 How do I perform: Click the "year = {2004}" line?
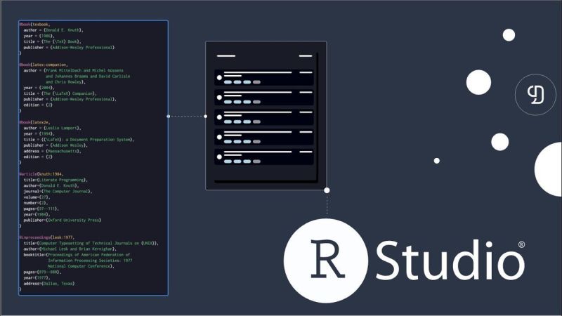pyautogui.click(x=39, y=88)
